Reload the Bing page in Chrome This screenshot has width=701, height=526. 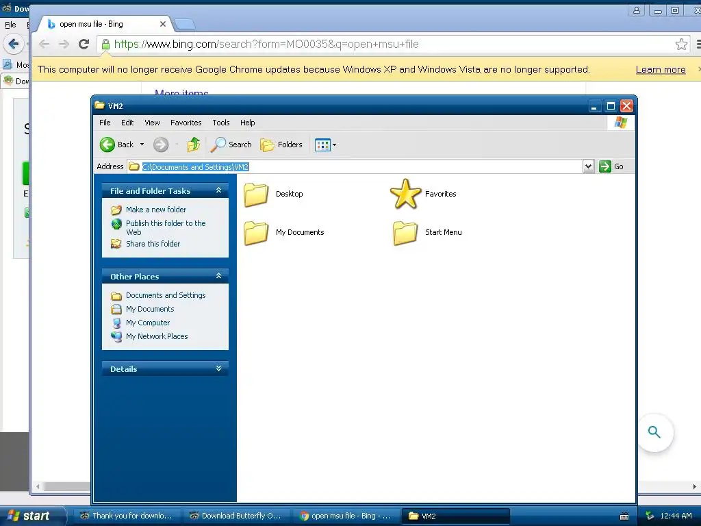(x=84, y=44)
